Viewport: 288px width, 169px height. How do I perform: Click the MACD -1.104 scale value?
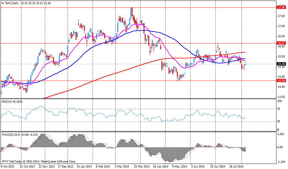pos(281,162)
